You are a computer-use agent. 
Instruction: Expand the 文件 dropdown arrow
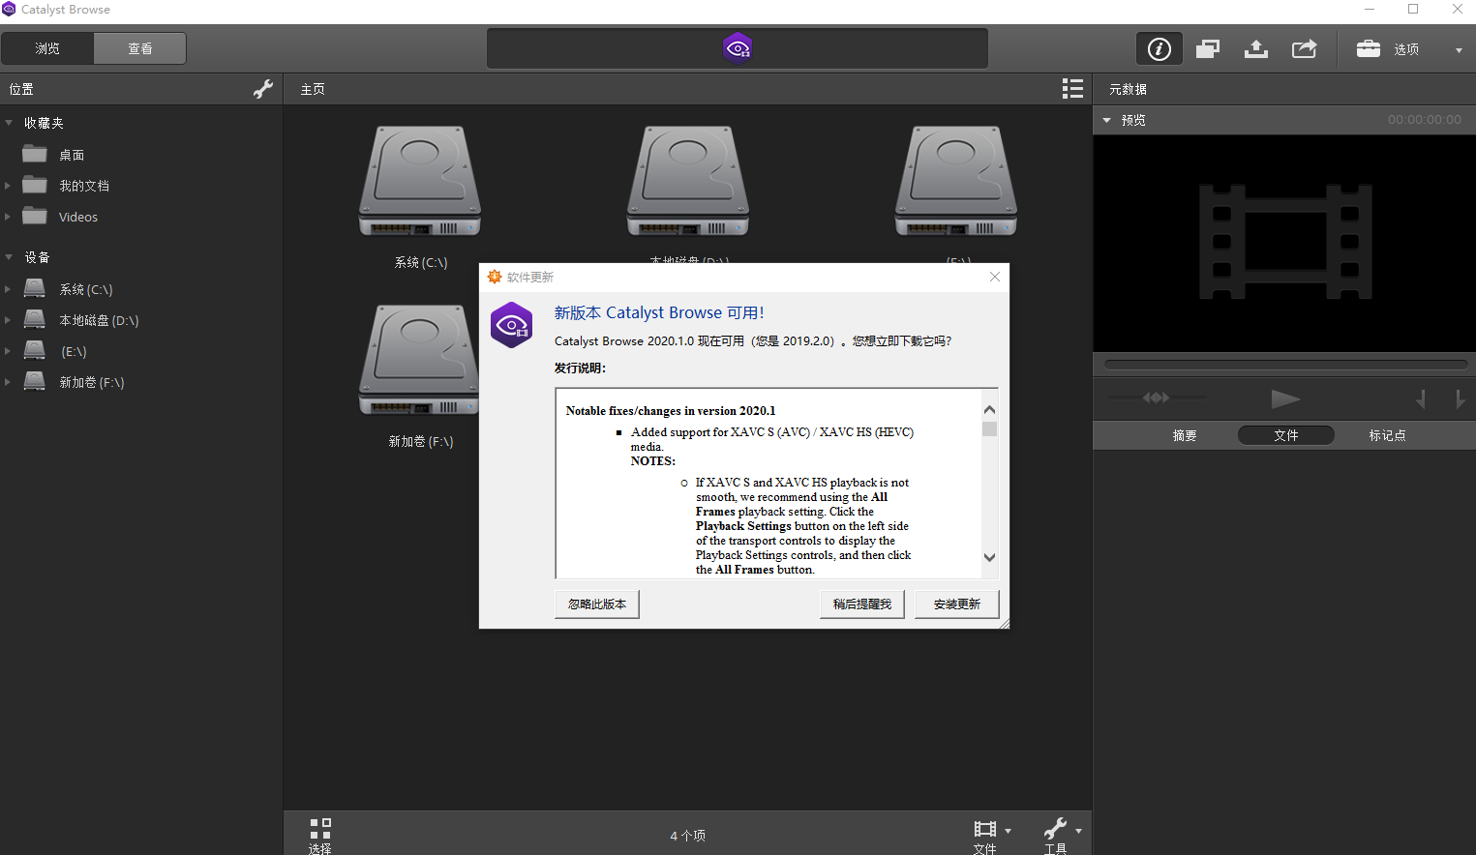tap(1008, 832)
